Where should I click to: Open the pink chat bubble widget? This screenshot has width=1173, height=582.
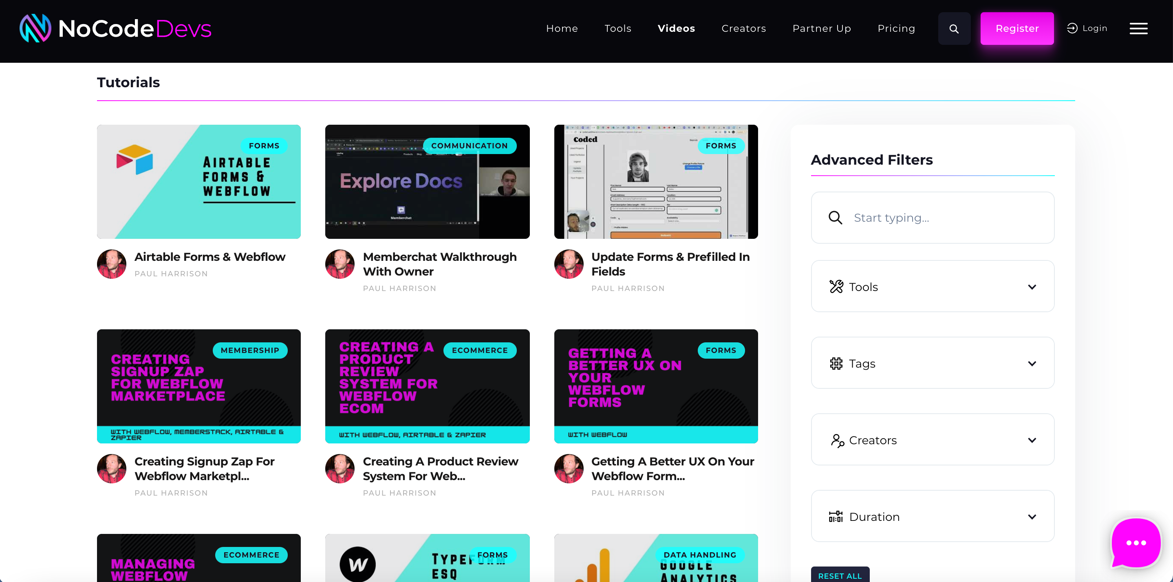pos(1136,542)
